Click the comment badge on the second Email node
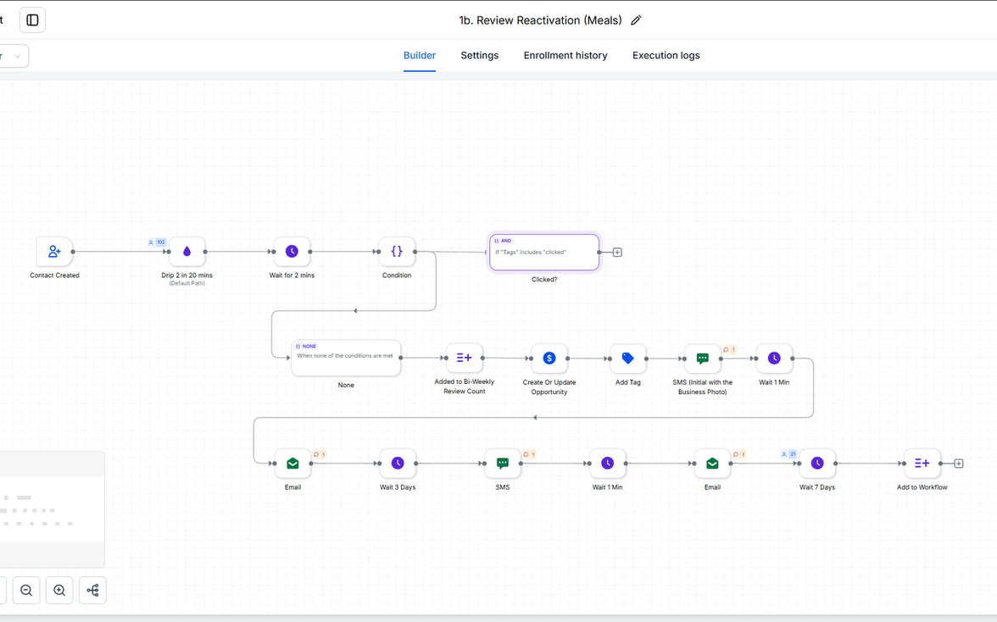 (739, 454)
